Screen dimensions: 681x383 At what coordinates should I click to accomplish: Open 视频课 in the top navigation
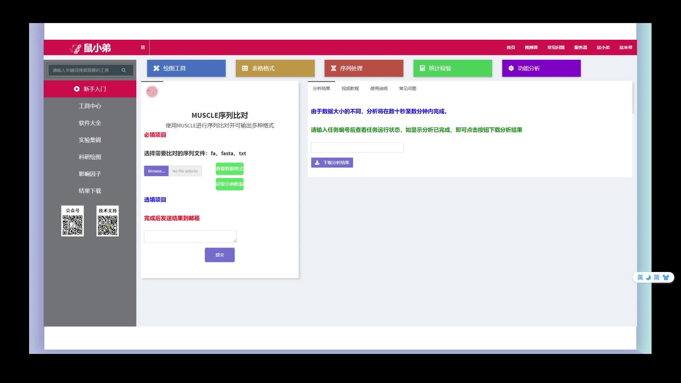(531, 48)
